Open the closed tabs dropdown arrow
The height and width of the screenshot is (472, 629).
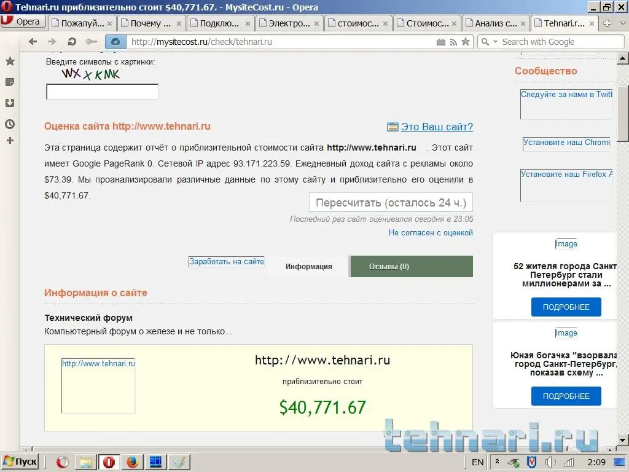[623, 23]
